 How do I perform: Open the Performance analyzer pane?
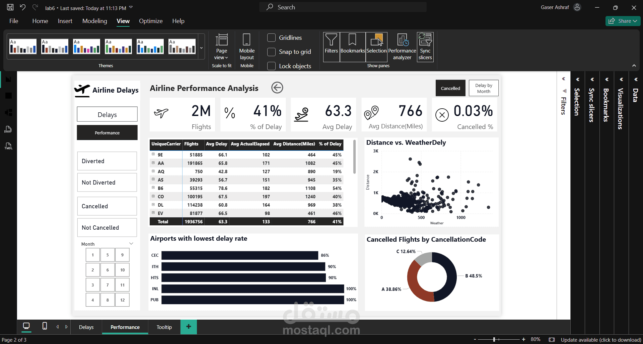coord(402,47)
